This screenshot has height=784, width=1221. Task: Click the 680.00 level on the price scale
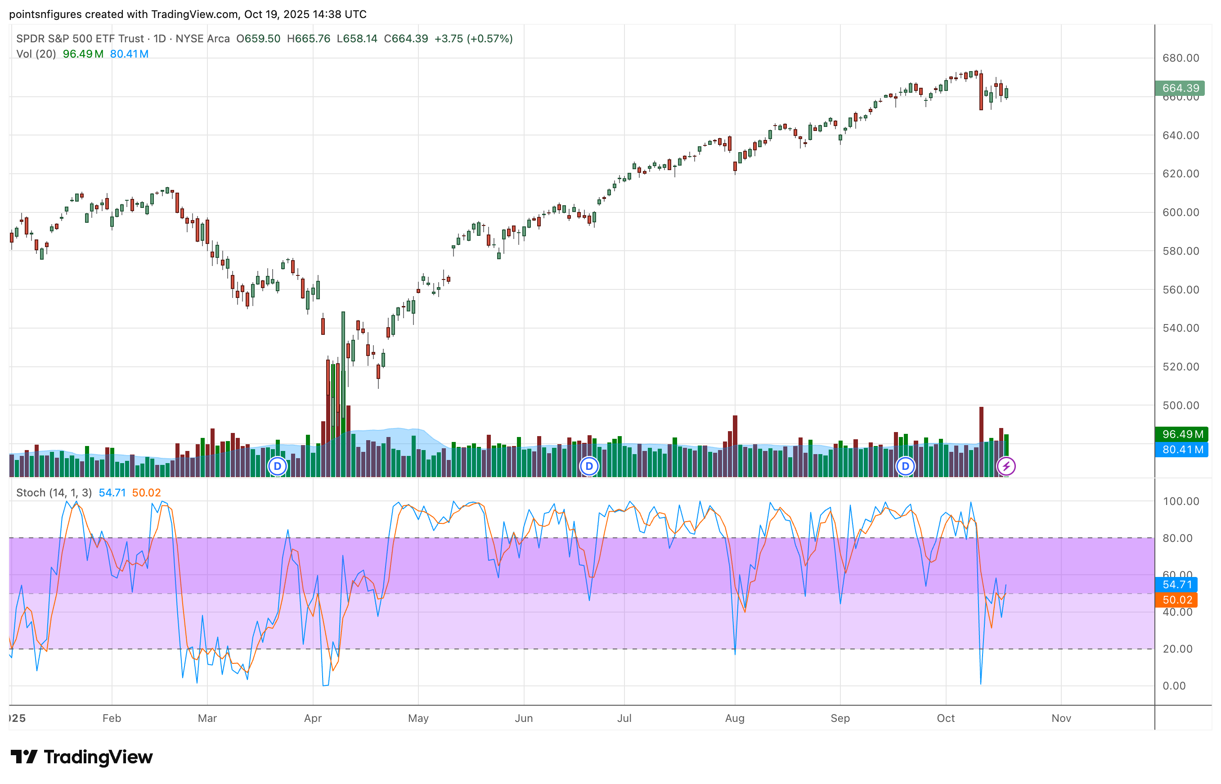point(1181,58)
